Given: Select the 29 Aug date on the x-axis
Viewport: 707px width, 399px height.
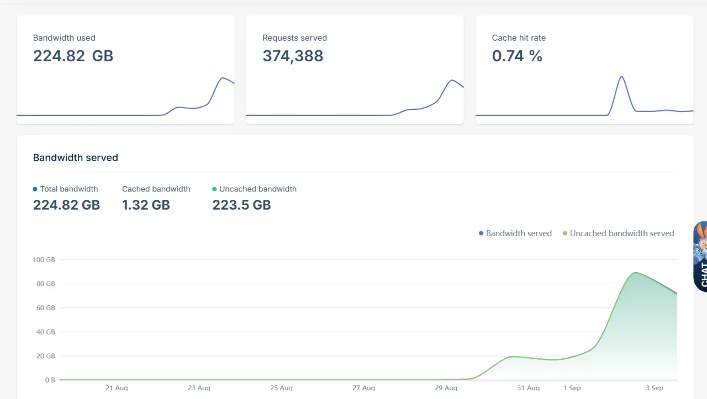Looking at the screenshot, I should point(446,388).
